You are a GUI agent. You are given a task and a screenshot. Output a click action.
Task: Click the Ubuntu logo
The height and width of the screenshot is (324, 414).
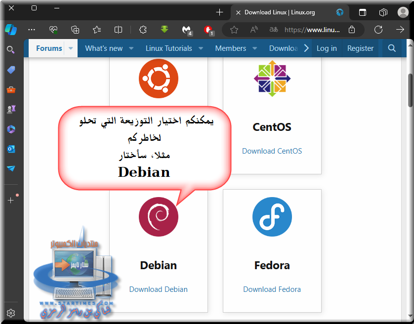[159, 79]
